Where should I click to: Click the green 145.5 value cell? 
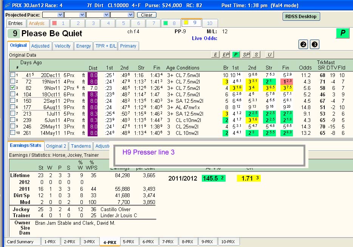click(x=214, y=178)
